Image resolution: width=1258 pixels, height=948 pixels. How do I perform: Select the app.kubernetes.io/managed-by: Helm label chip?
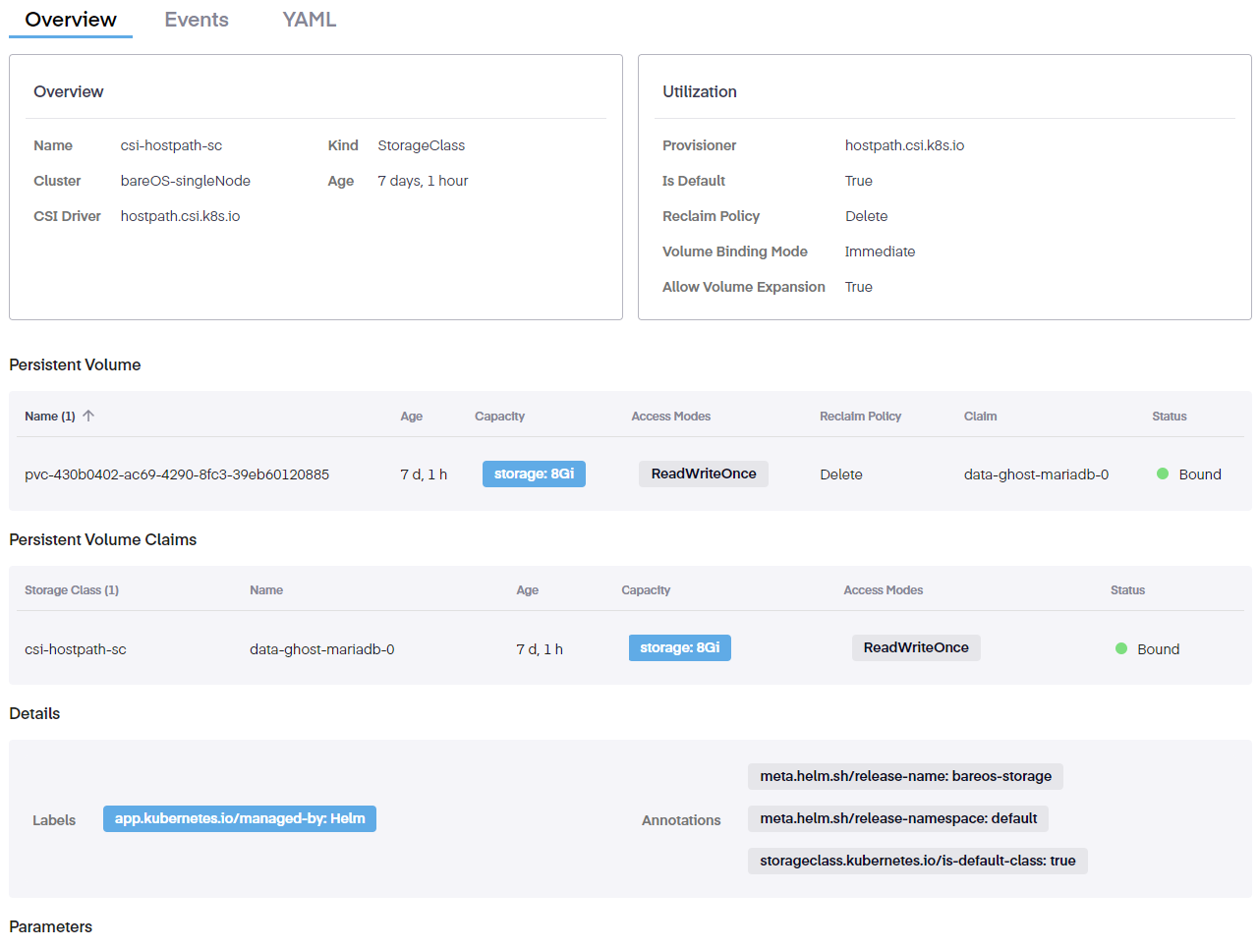coord(240,818)
